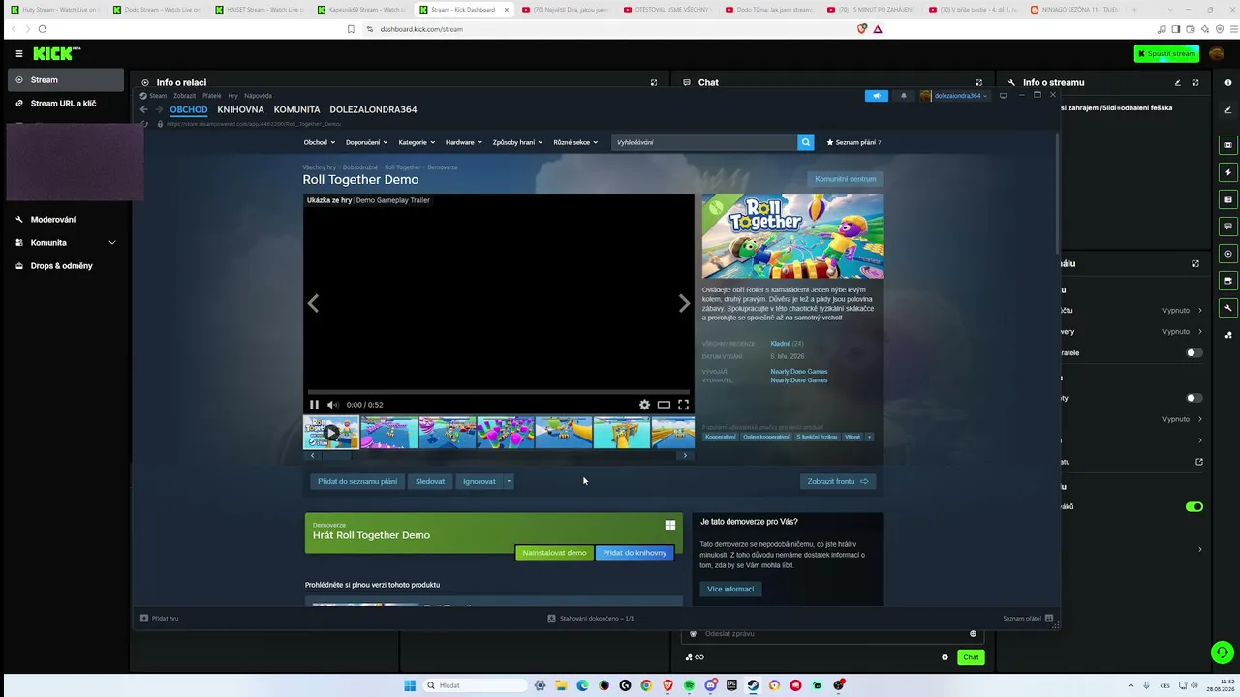Expand the Kategorie store menu
This screenshot has width=1240, height=697.
click(x=416, y=142)
